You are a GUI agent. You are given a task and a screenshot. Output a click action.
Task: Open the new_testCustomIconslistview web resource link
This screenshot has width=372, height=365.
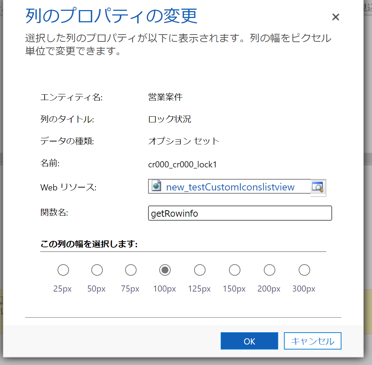pos(230,187)
